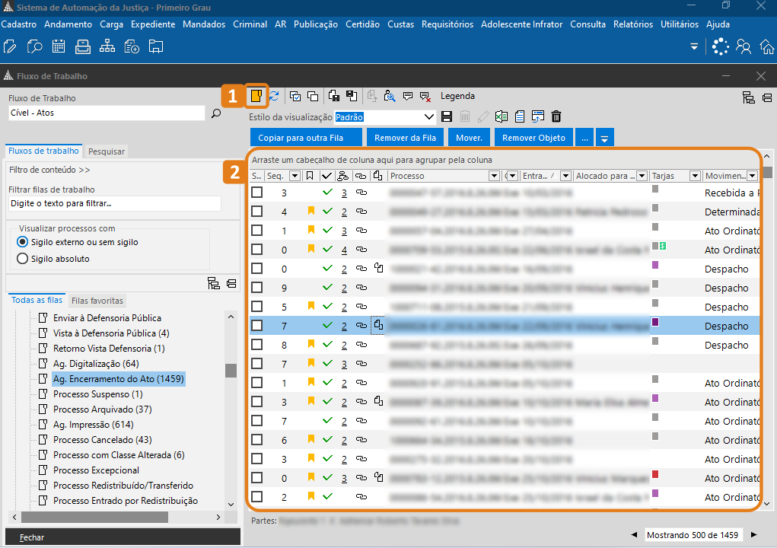Export the grid using the Excel icon
This screenshot has width=777, height=548.
click(502, 117)
